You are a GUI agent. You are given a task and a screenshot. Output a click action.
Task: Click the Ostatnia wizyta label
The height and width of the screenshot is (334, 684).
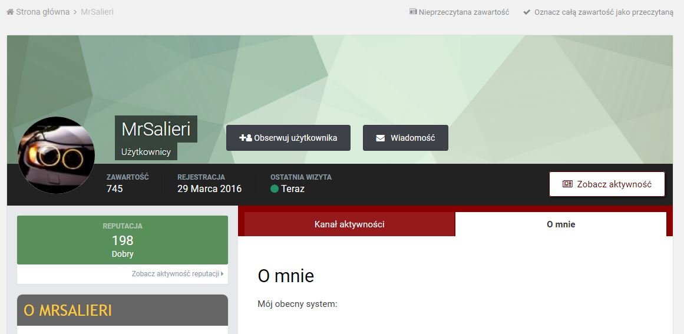click(301, 177)
